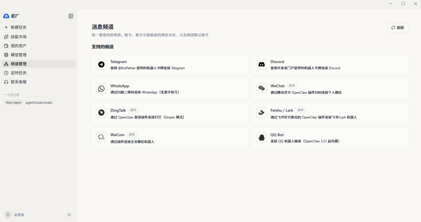Click the QQ Bot penguin icon
Viewport: 421px width, 222px height.
pyautogui.click(x=261, y=137)
